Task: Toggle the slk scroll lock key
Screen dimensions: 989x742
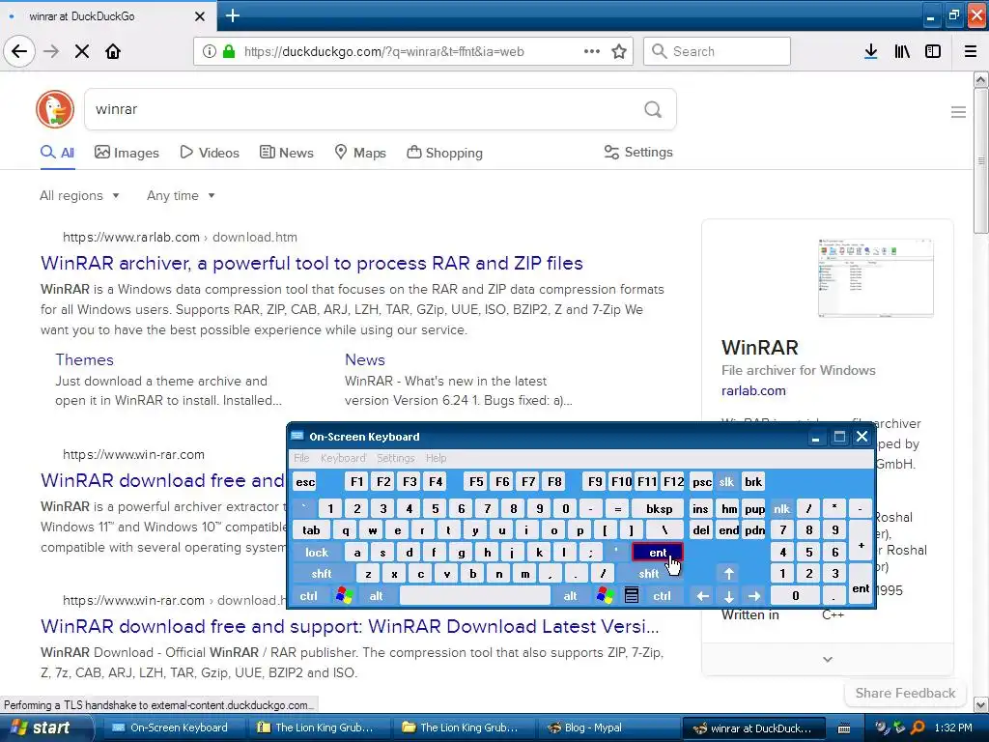Action: (x=726, y=482)
